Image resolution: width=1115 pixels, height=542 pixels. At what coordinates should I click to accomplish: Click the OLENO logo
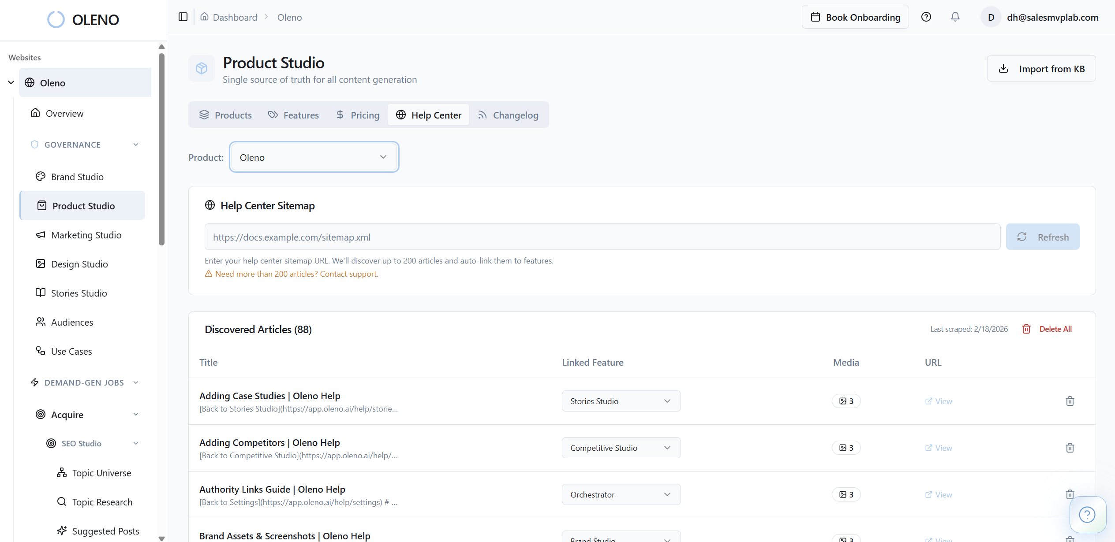pyautogui.click(x=83, y=19)
